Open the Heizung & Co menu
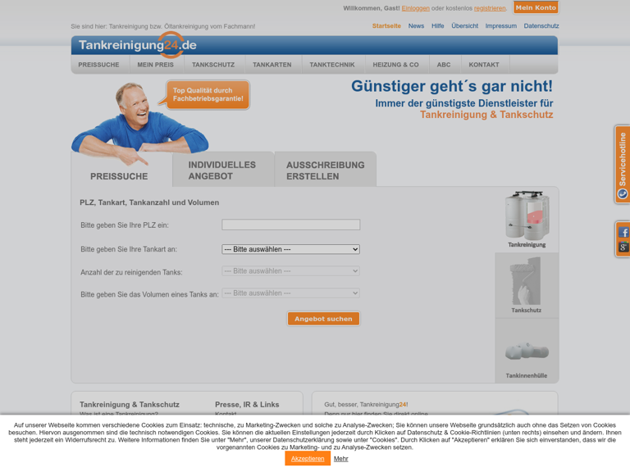 [395, 65]
